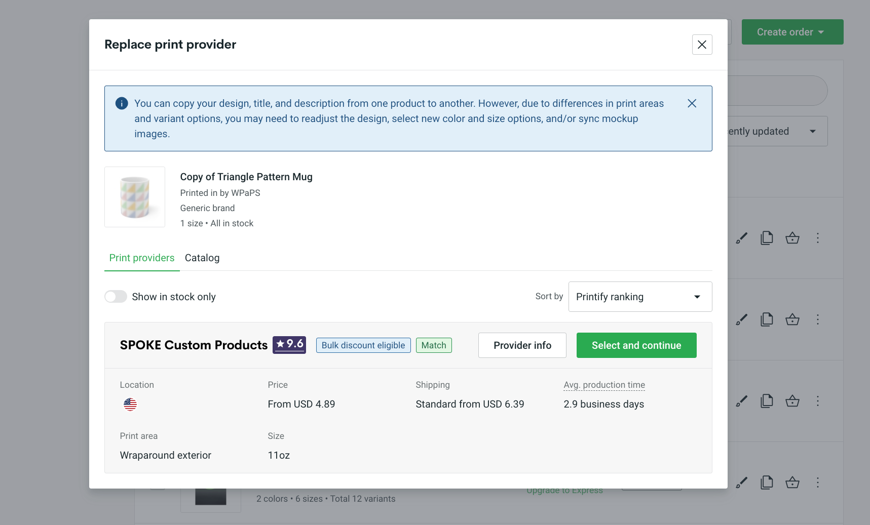Click the first row's edit brush icon
Image resolution: width=870 pixels, height=525 pixels.
[x=741, y=238]
